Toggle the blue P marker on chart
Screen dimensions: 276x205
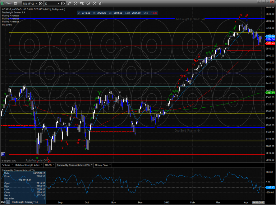3,154
